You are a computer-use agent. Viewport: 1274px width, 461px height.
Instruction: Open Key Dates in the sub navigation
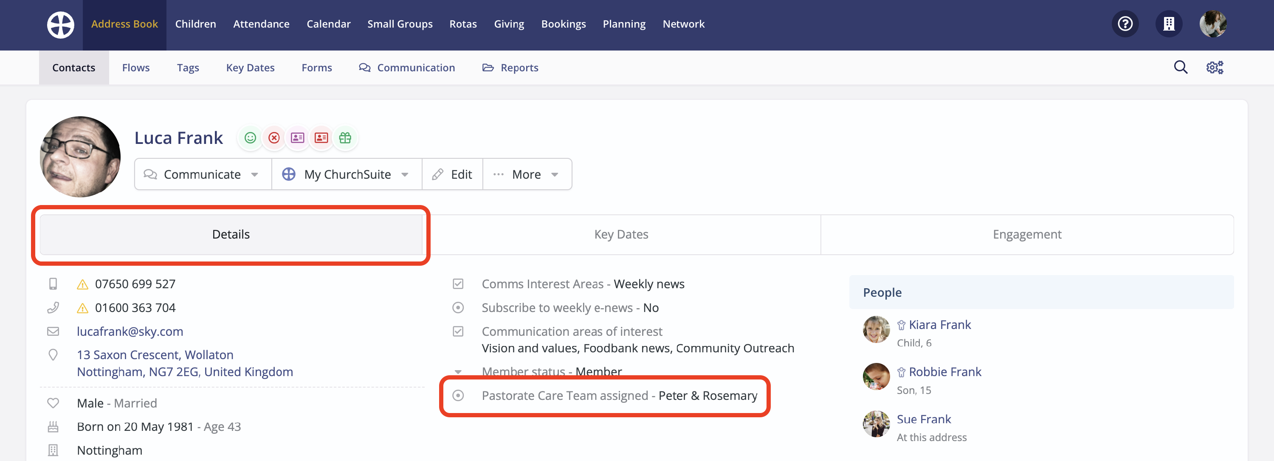[x=250, y=67]
